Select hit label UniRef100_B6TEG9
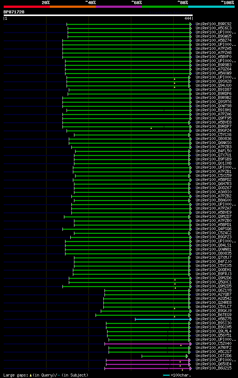 (213, 315)
